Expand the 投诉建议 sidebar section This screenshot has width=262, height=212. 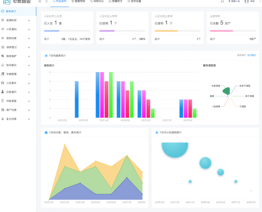click(x=29, y=65)
